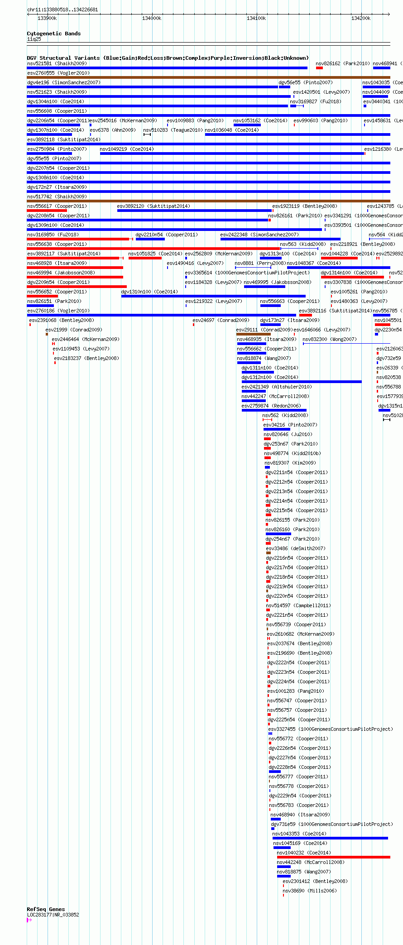The height and width of the screenshot is (945, 403).
Task: Open the dgv56e55 (Pinto2007) variant label
Action: [x=306, y=83]
